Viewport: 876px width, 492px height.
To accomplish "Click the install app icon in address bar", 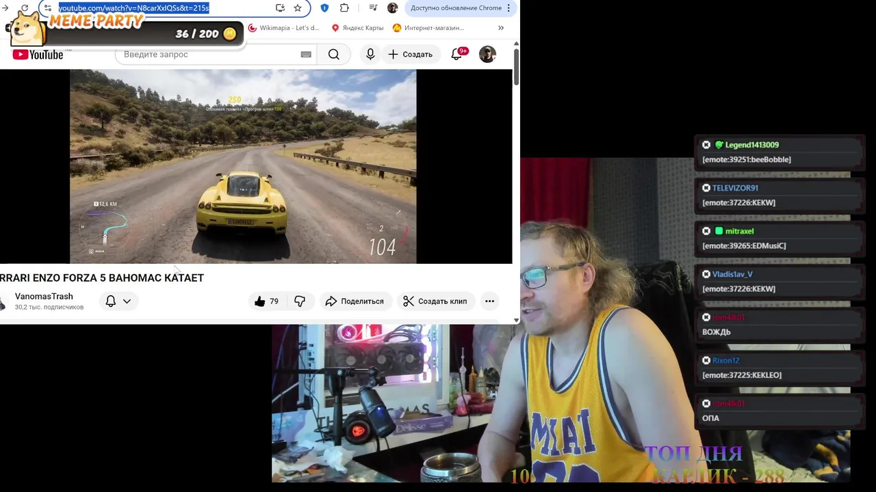I will click(x=280, y=8).
